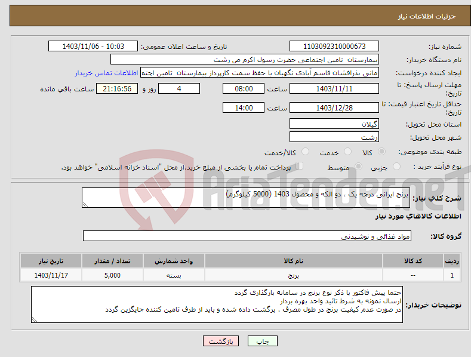This screenshot has width=471, height=357.
Task: Click the response deadline date 1403/11/11
Action: (x=334, y=88)
